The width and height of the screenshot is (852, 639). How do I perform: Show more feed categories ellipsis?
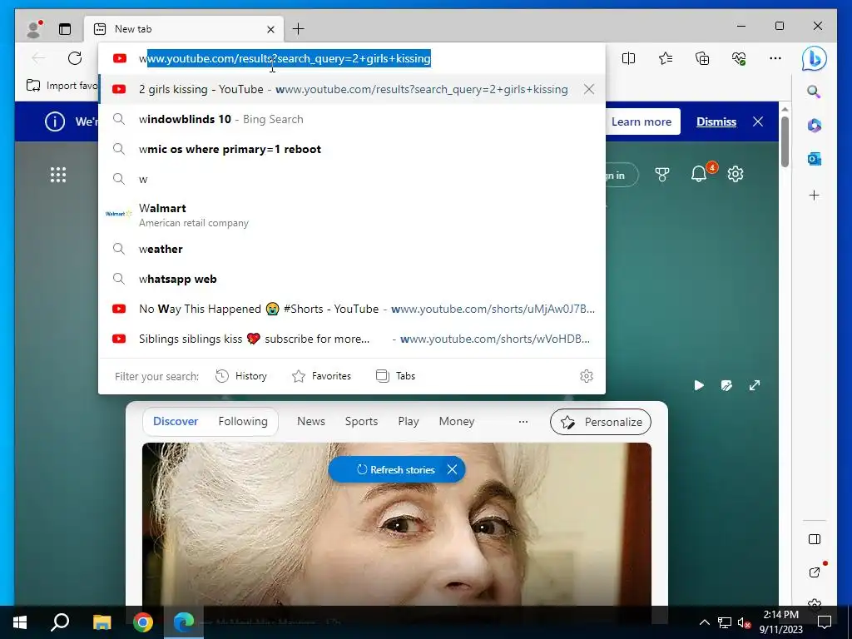point(523,422)
